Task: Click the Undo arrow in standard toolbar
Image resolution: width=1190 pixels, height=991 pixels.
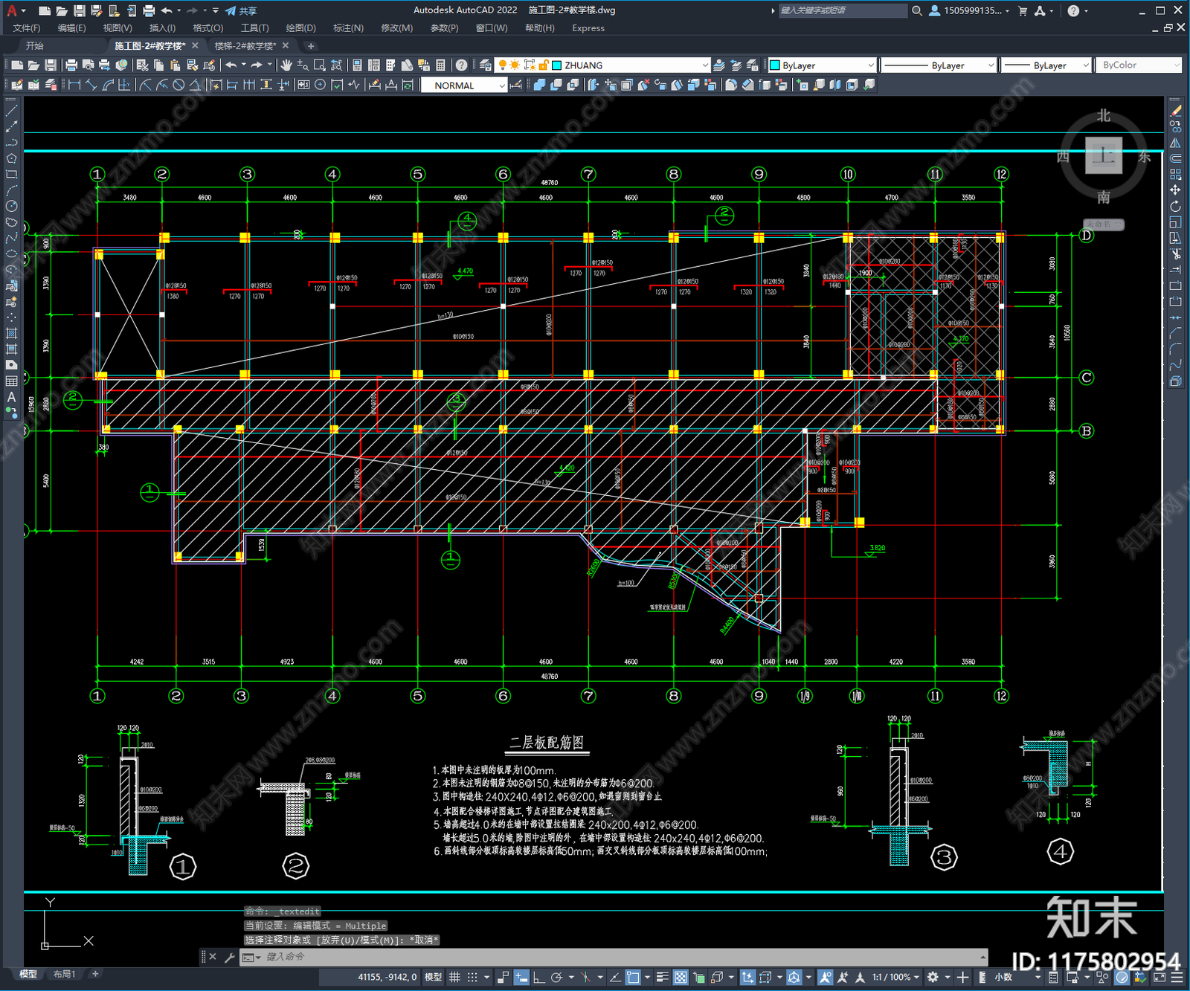Action: pyautogui.click(x=231, y=65)
